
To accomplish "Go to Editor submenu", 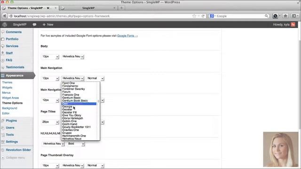I will (6, 114).
